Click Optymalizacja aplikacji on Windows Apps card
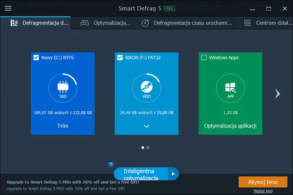293x195 pixels. (x=230, y=126)
